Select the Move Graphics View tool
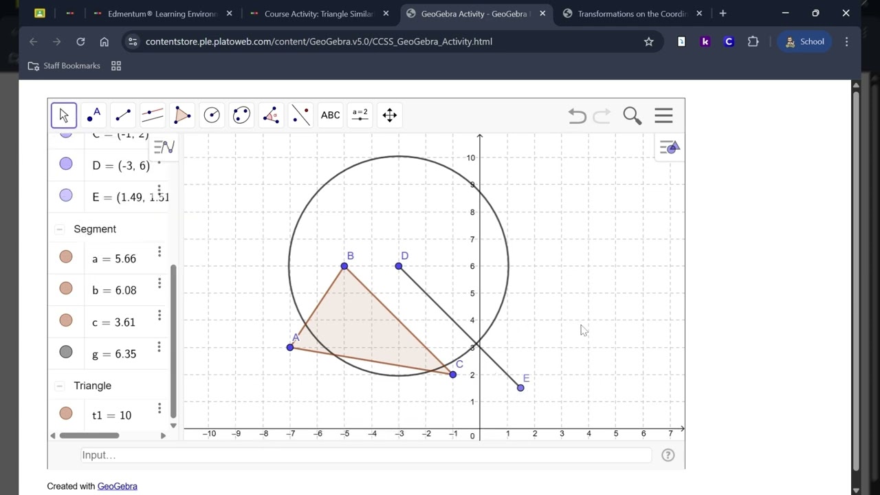Screen dimensions: 880x495 point(390,115)
